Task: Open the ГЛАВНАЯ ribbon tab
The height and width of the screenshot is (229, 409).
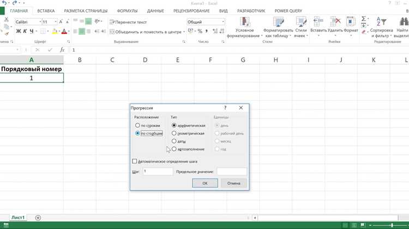Action: pyautogui.click(x=19, y=11)
